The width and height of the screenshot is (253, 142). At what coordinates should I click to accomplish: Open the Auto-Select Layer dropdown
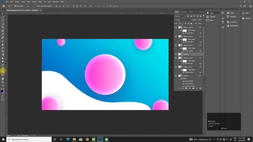click(x=29, y=6)
